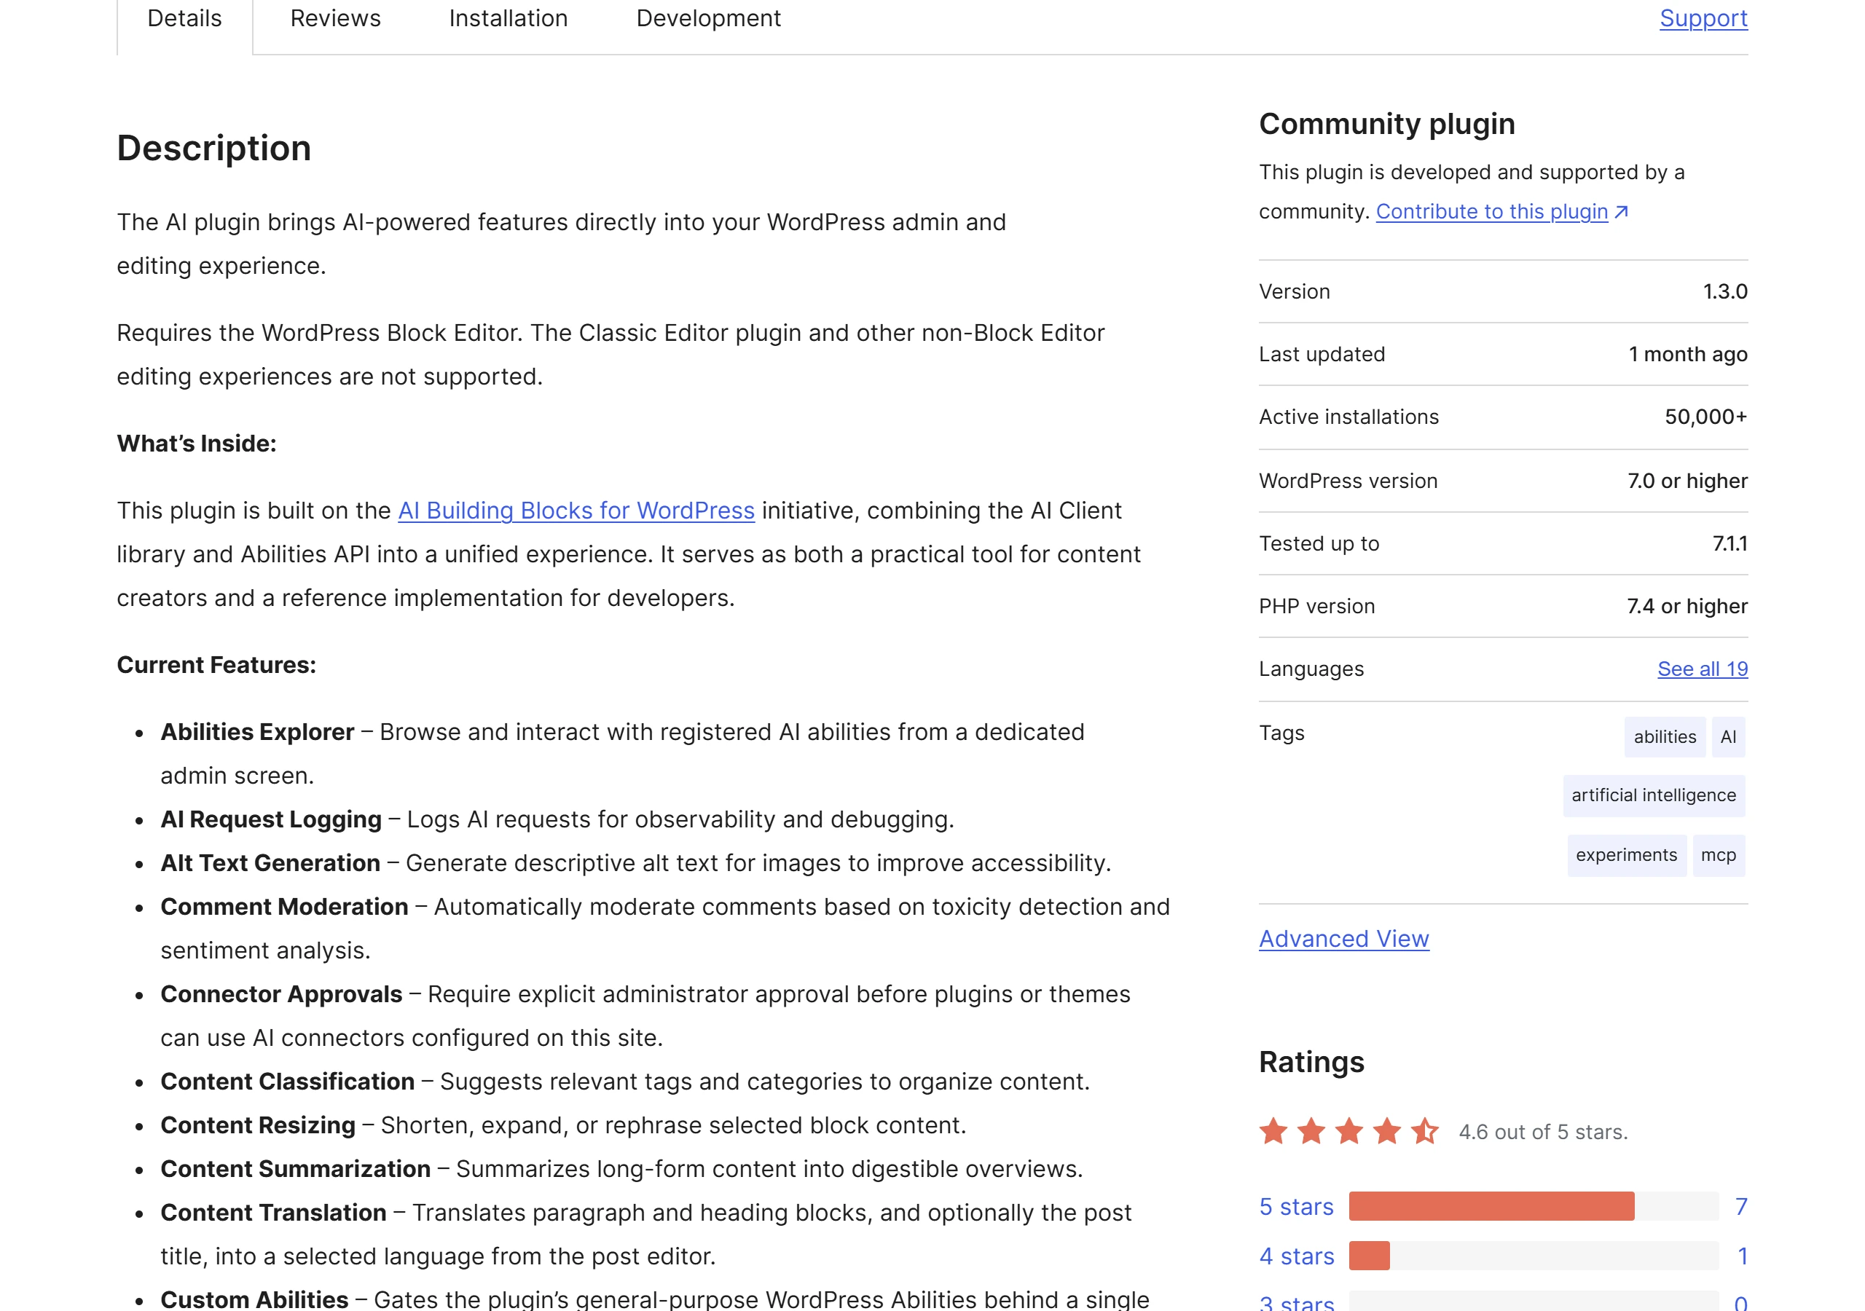Select the experiments tag

(1626, 855)
